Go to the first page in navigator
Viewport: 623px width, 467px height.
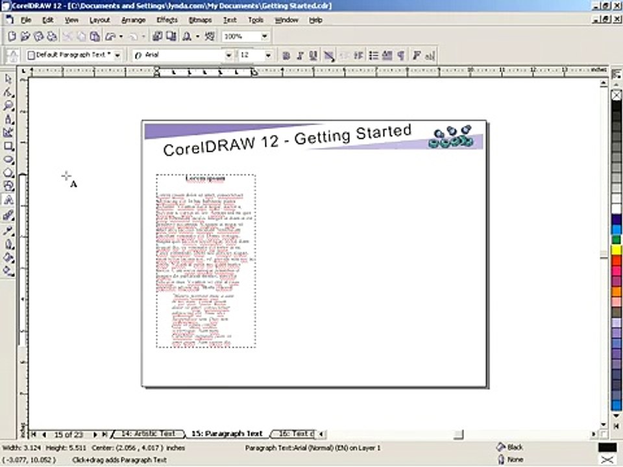click(x=34, y=435)
